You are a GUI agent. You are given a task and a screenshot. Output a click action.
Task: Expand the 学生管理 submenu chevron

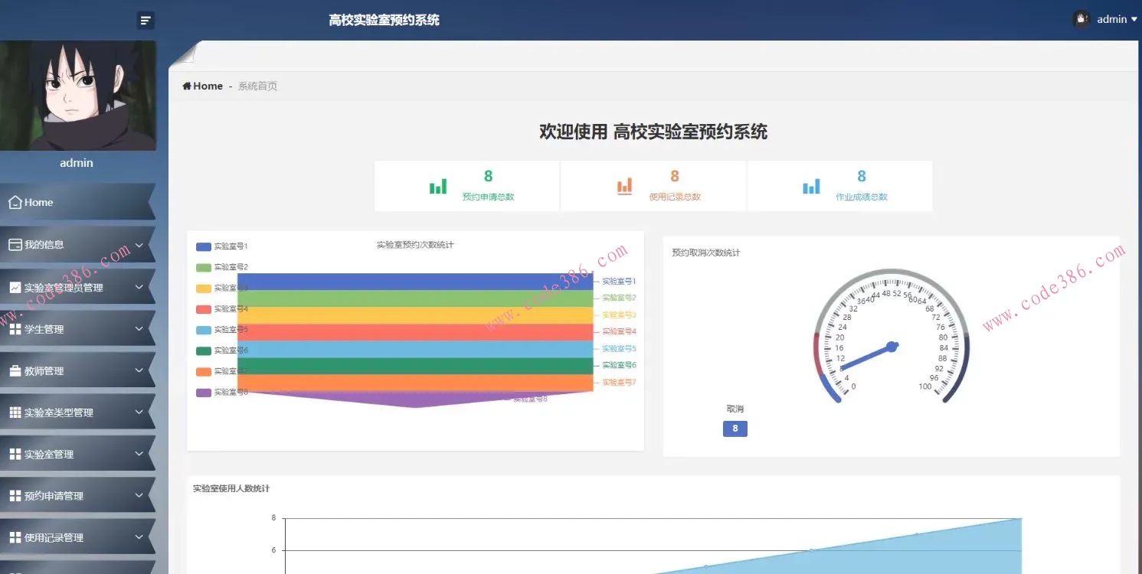tap(139, 329)
